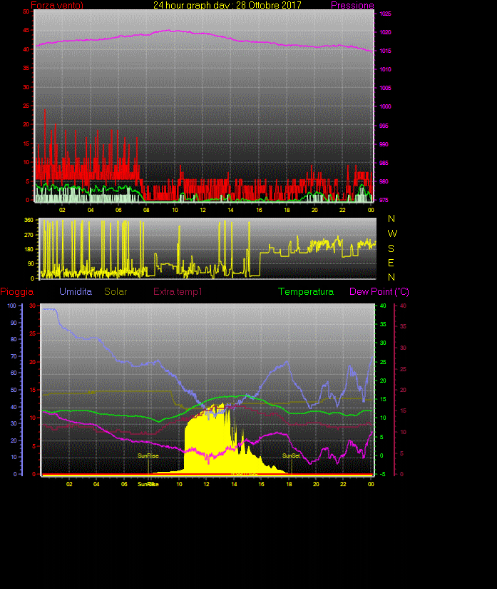Click 180 on wind direction axis
This screenshot has height=589, width=497.
pos(29,249)
